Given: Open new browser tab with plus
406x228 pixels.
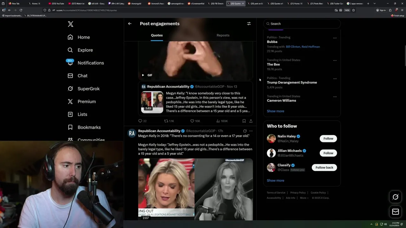Looking at the screenshot, I should coord(368,3).
